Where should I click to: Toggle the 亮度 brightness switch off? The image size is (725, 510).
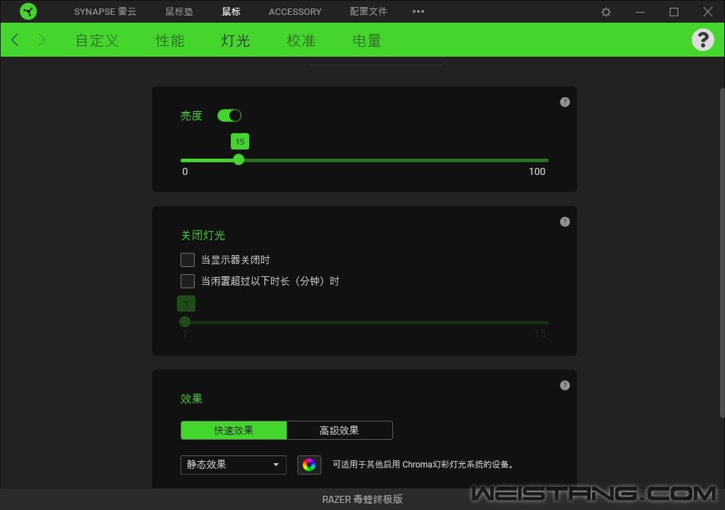(x=229, y=115)
